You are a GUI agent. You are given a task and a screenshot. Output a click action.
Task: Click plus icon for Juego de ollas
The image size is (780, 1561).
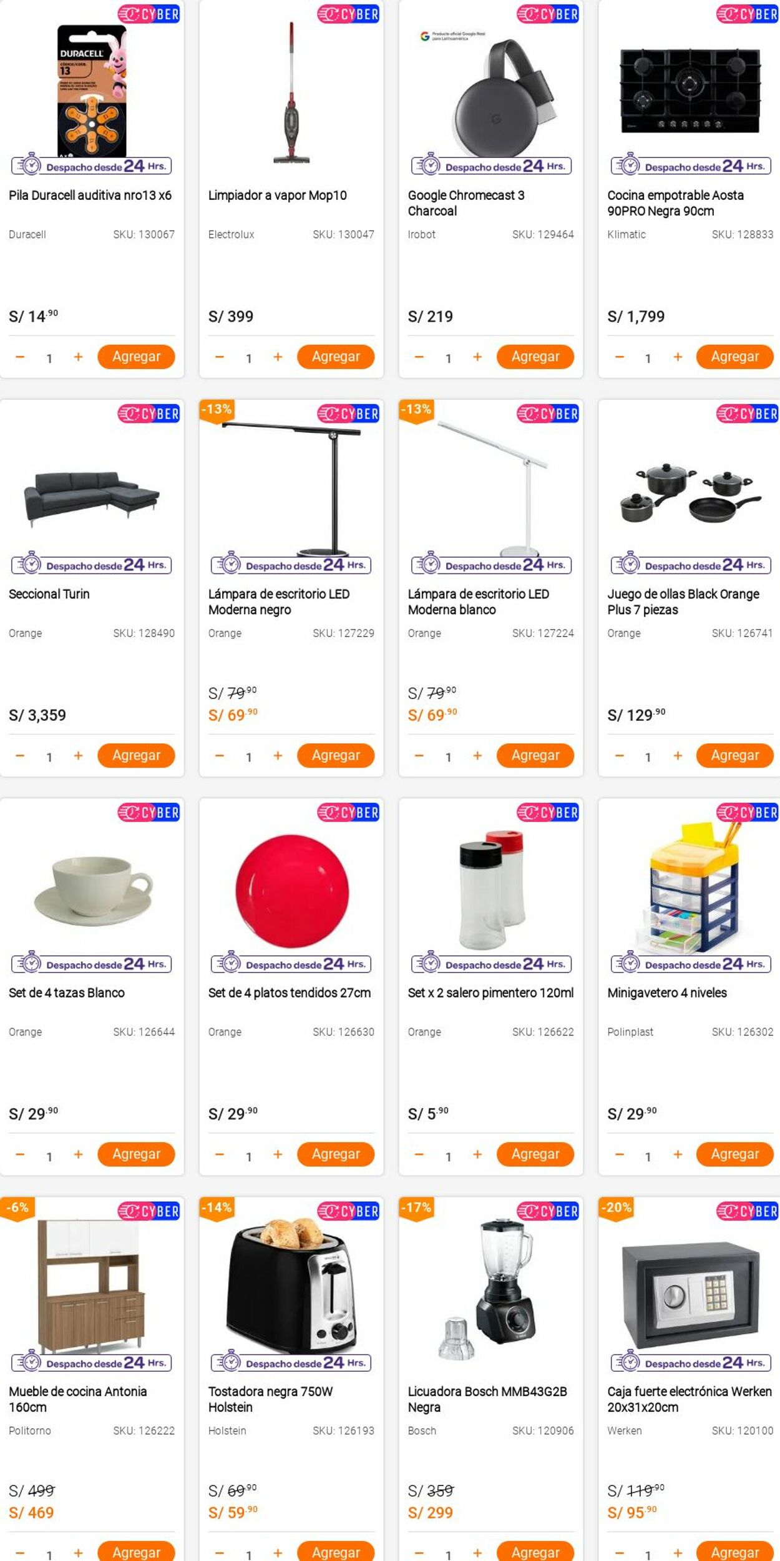tap(678, 755)
